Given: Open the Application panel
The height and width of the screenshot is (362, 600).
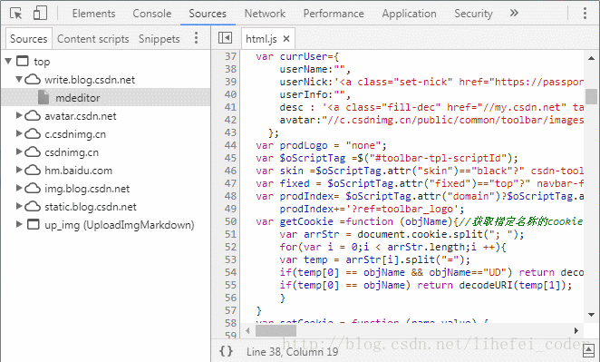Looking at the screenshot, I should [409, 14].
